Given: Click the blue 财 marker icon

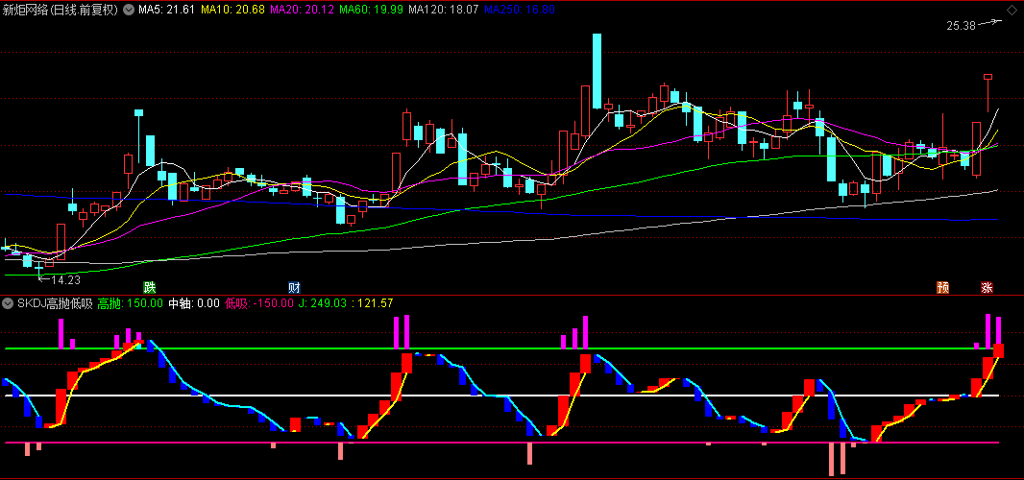Looking at the screenshot, I should click(x=295, y=287).
